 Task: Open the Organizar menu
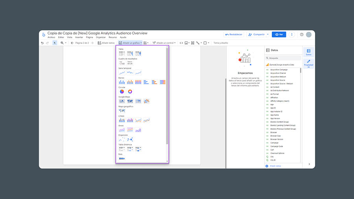101,37
